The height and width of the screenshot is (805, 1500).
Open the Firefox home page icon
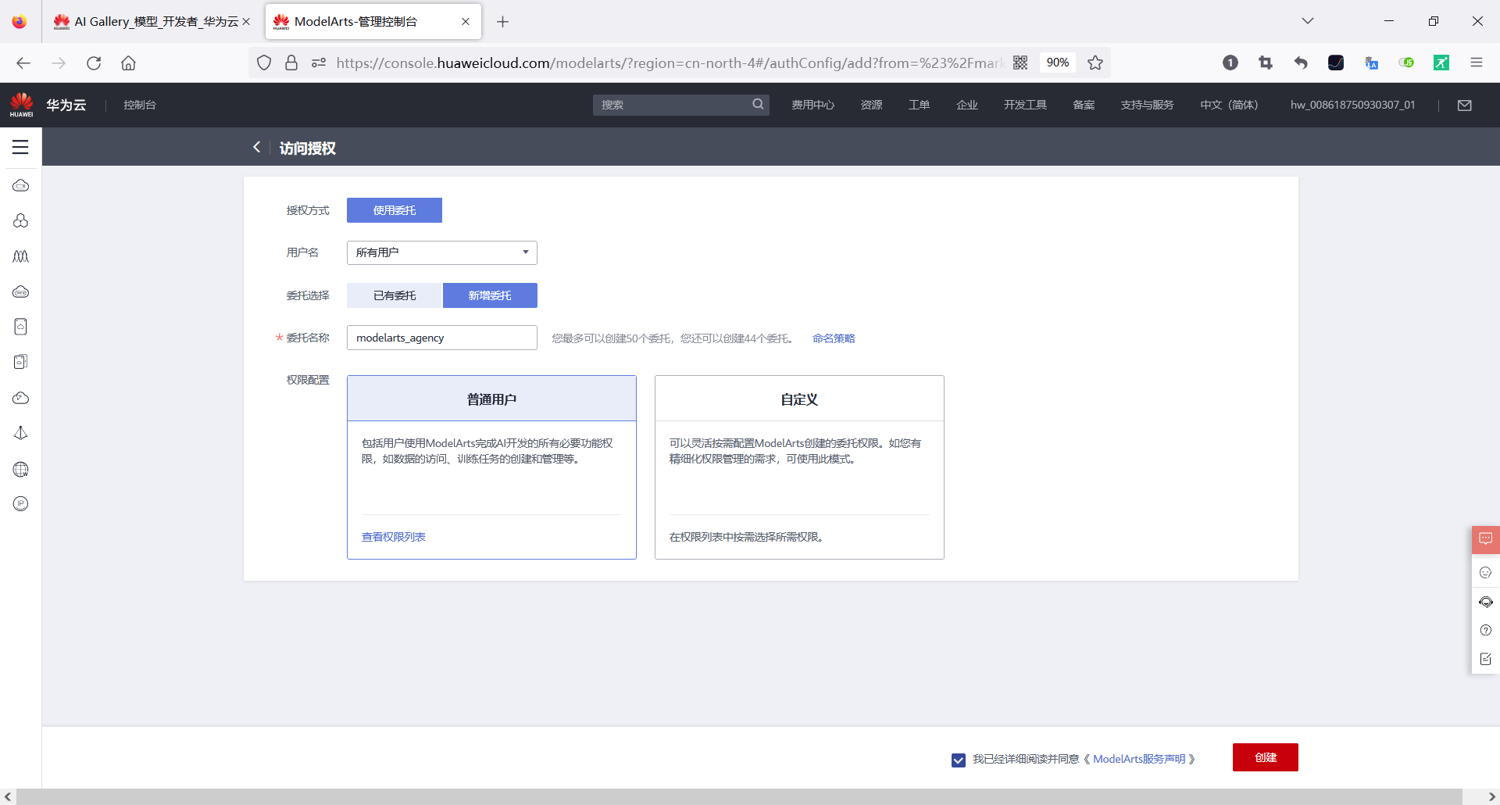pyautogui.click(x=128, y=63)
